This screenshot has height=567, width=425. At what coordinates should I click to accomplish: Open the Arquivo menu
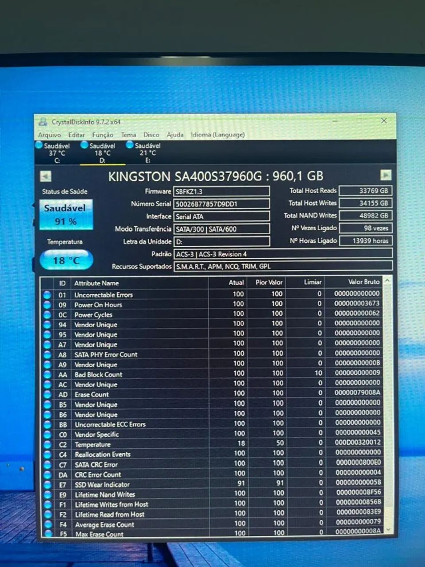pyautogui.click(x=49, y=135)
